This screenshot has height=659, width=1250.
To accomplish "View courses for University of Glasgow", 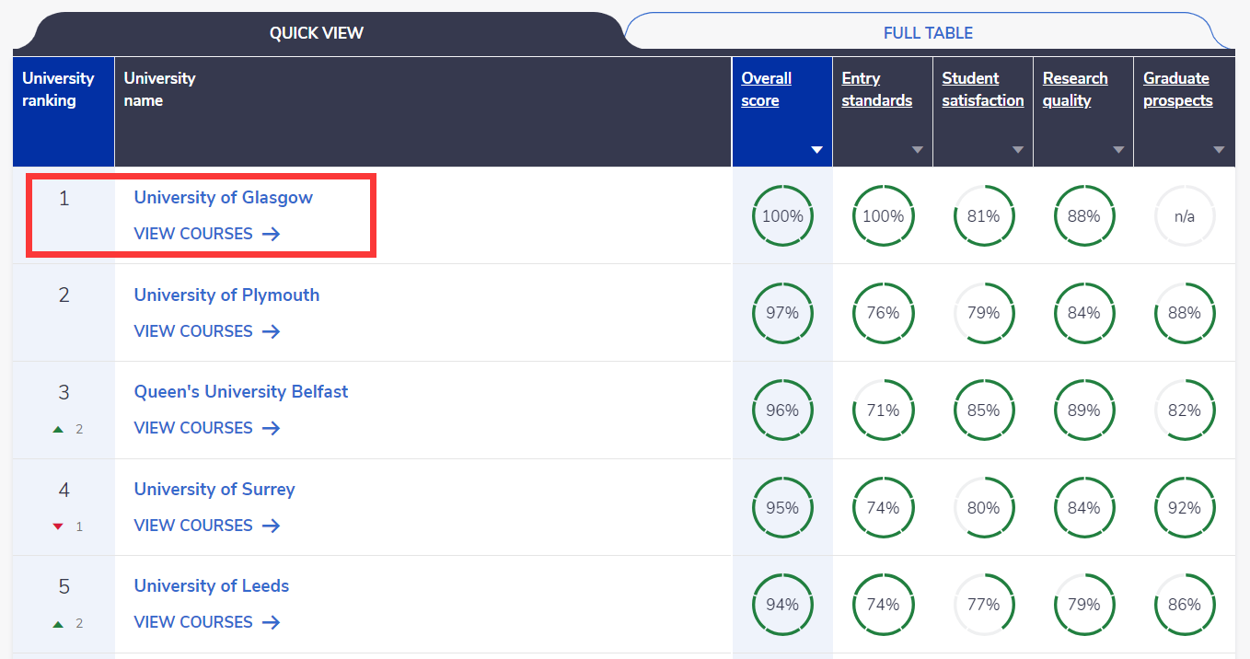I will (207, 234).
